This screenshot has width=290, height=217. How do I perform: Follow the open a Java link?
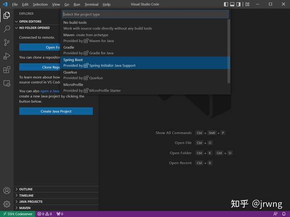pyautogui.click(x=50, y=91)
